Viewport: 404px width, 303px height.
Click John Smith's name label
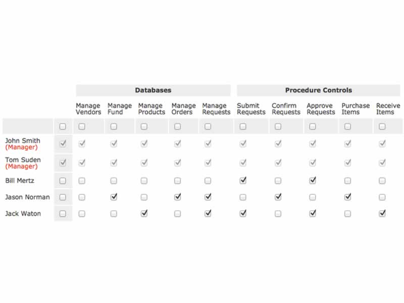pos(23,141)
